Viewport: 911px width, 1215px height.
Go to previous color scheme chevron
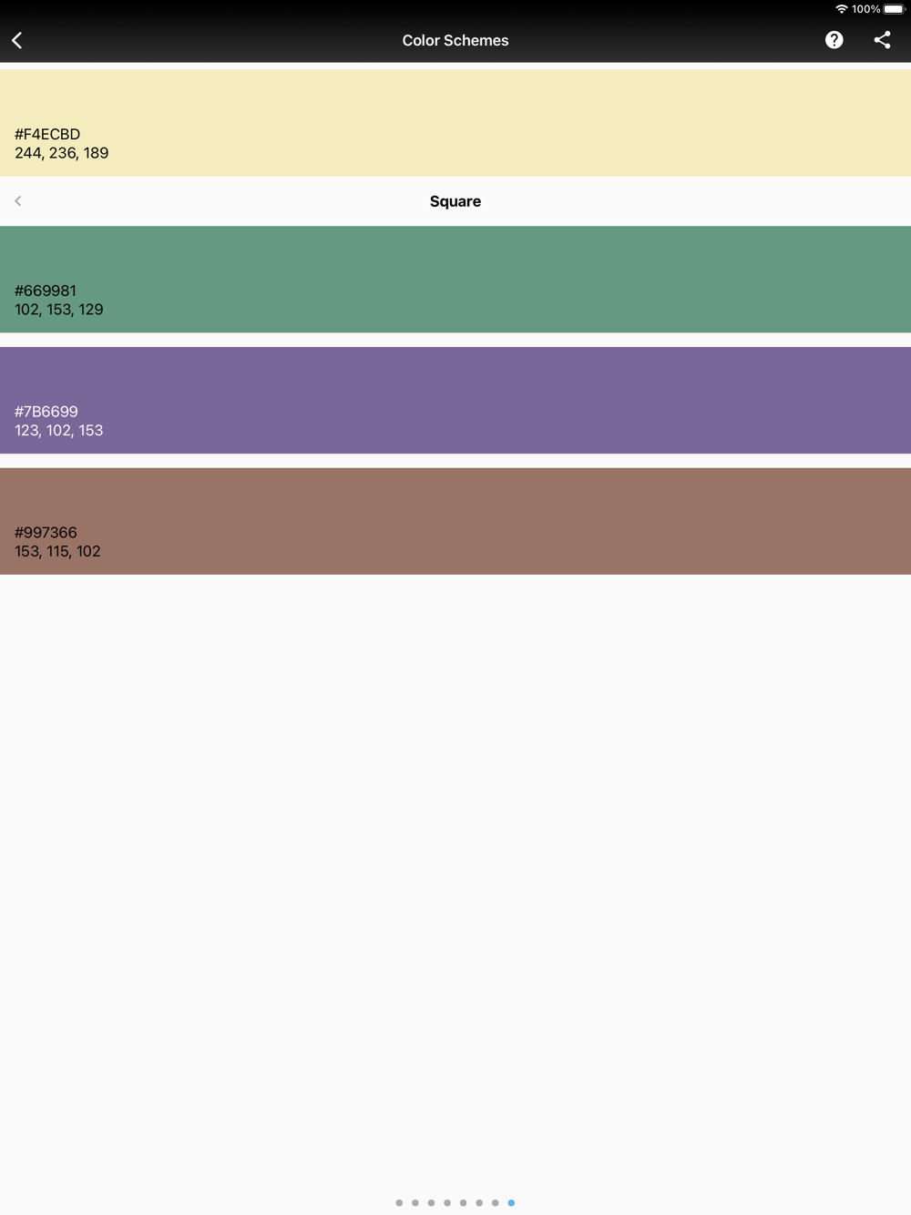point(18,201)
